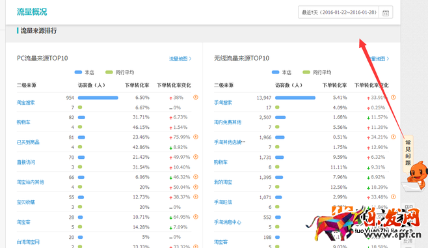Toggle the 本店 legend in PC chart
Screen dimensions: 428x248
coord(84,72)
